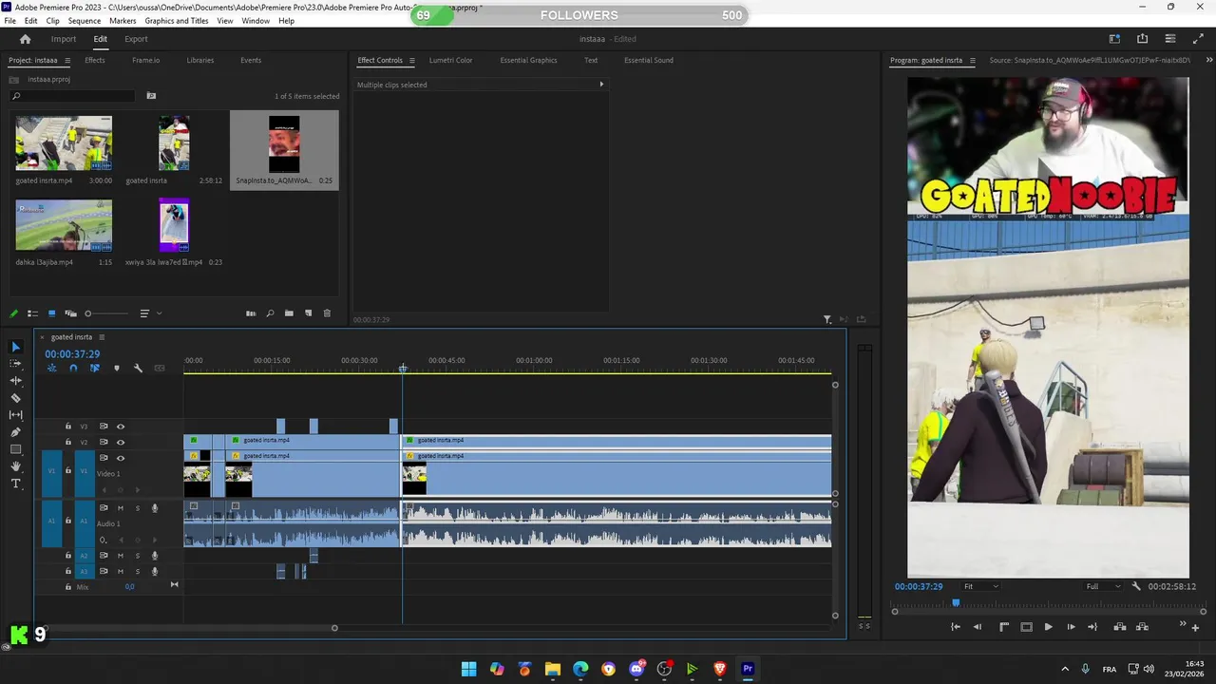Click the New Item icon
The width and height of the screenshot is (1216, 684).
point(308,313)
